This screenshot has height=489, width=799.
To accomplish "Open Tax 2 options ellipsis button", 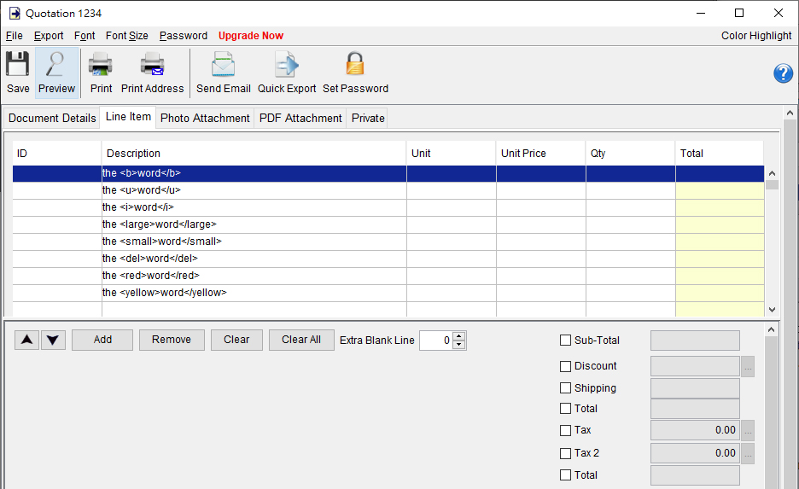I will 748,454.
